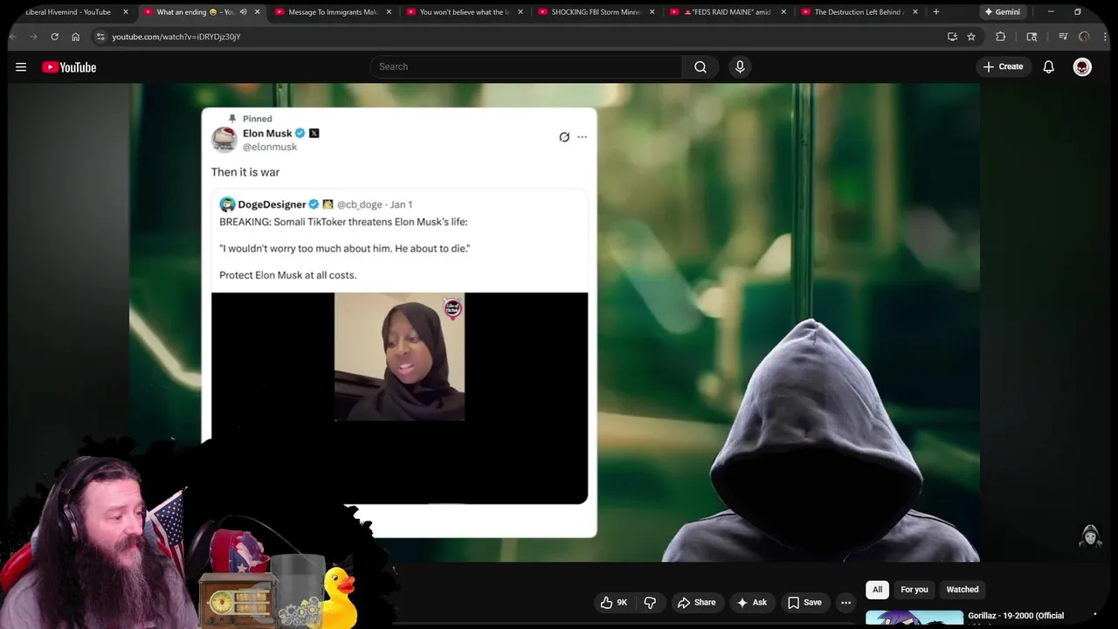Select the For you filter chip
Image resolution: width=1118 pixels, height=629 pixels.
coord(914,590)
